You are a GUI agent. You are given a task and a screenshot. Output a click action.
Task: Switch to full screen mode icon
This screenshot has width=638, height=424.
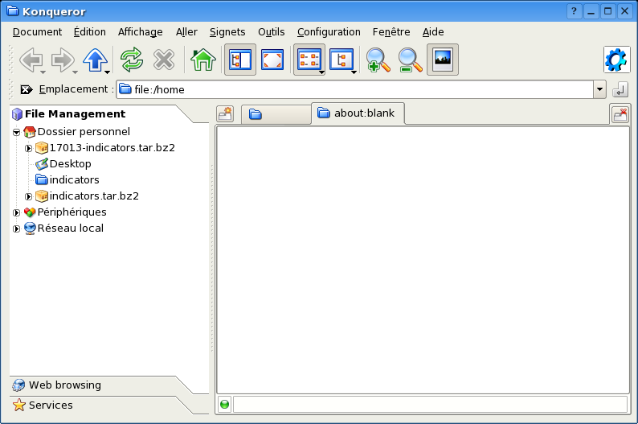272,60
